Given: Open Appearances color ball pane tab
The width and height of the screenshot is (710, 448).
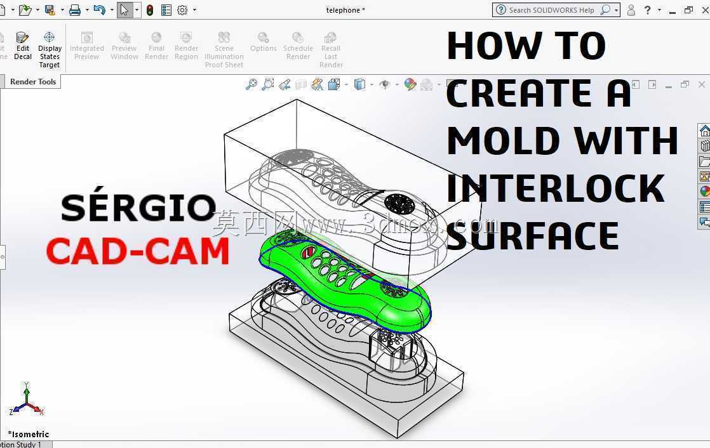Looking at the screenshot, I should click(704, 192).
